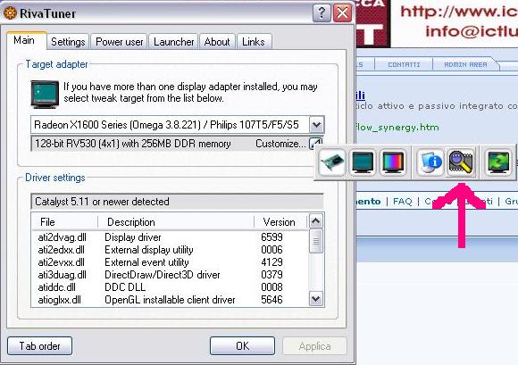Click the Customize... label
Screen dimensions: 518x365
point(280,144)
